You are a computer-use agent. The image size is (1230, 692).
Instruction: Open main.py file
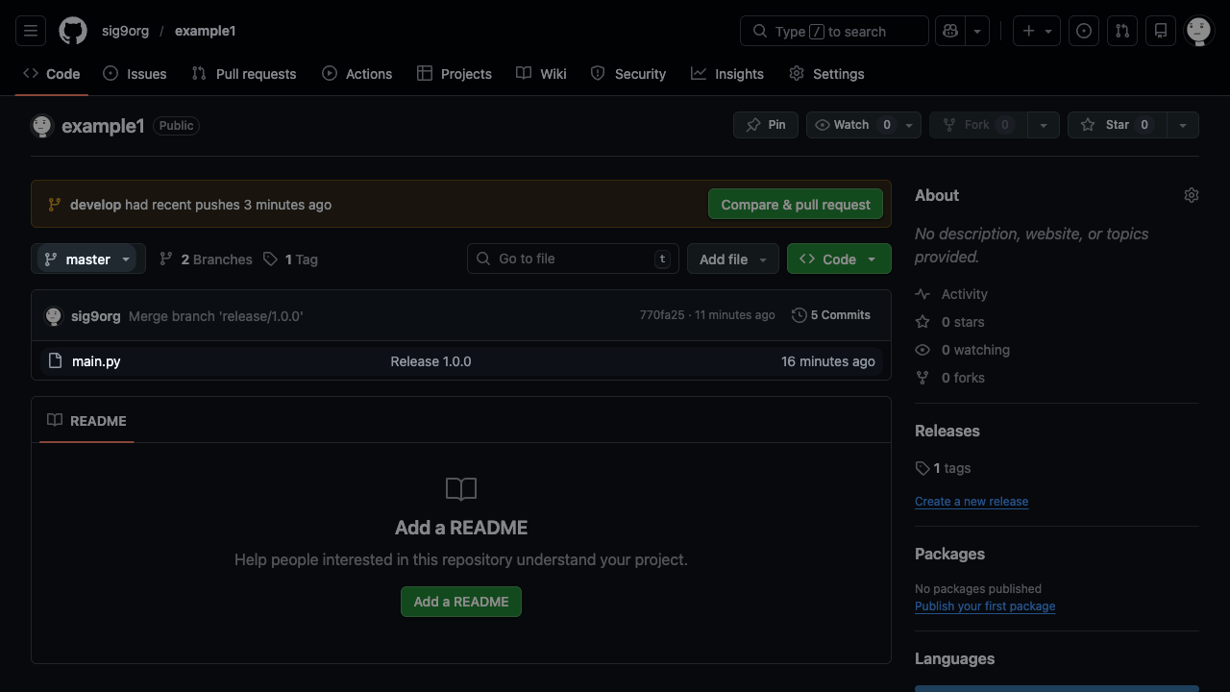(96, 361)
